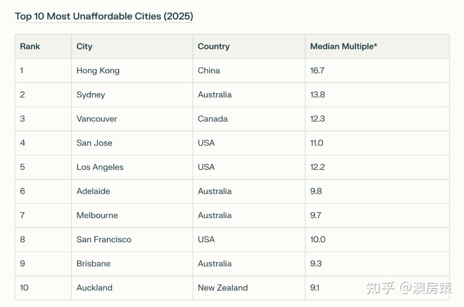464x307 pixels.
Task: Click the San Francisco city cell
Action: (x=104, y=239)
